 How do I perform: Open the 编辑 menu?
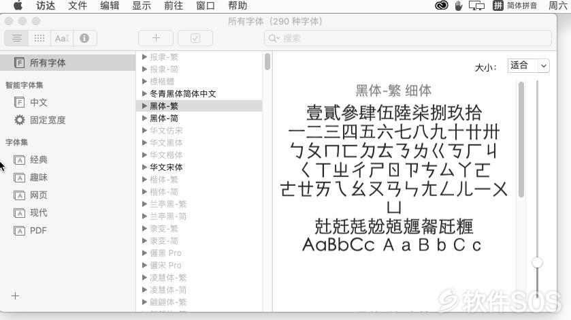pos(110,5)
